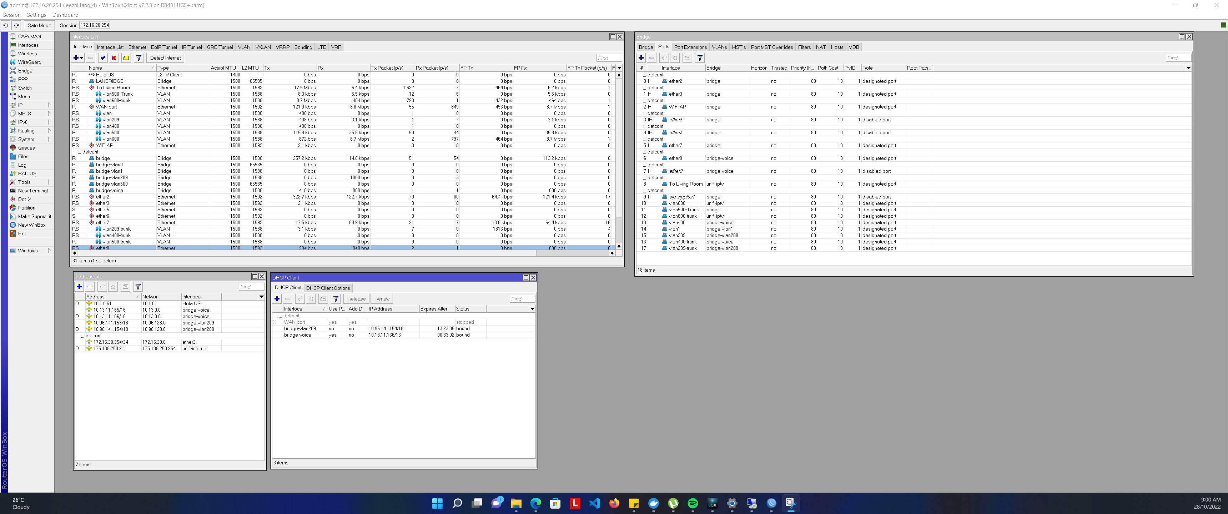Click the Redo arrow in the top toolbar
The image size is (1228, 514).
[x=17, y=25]
